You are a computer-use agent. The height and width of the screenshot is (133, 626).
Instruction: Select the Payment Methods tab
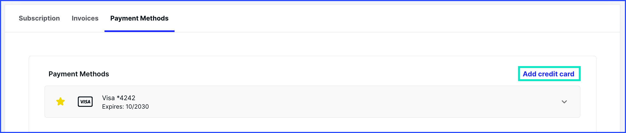point(139,18)
